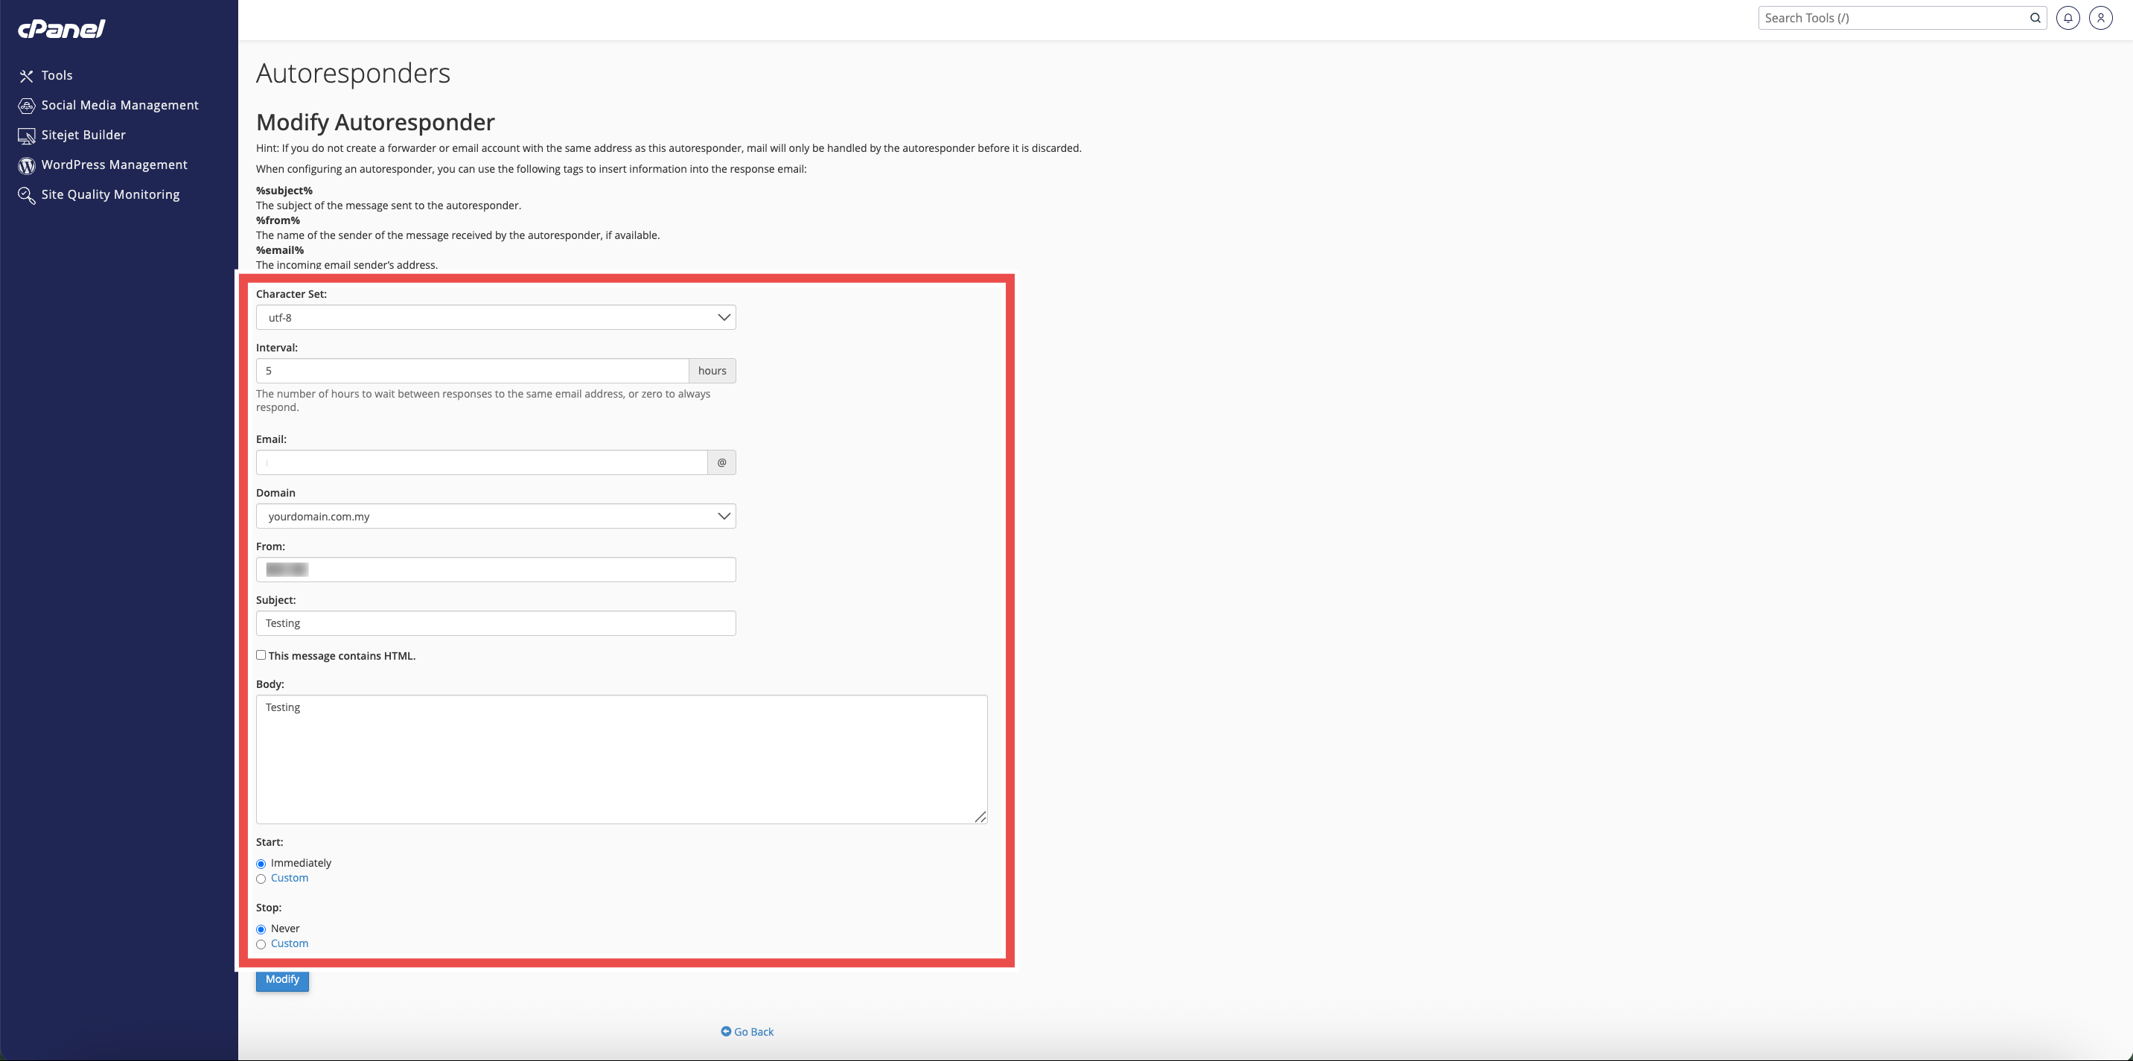
Task: Open the user account icon
Action: point(2100,17)
